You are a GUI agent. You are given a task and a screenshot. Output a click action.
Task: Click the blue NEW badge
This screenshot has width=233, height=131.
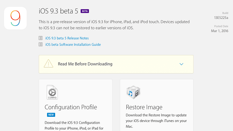51,115
